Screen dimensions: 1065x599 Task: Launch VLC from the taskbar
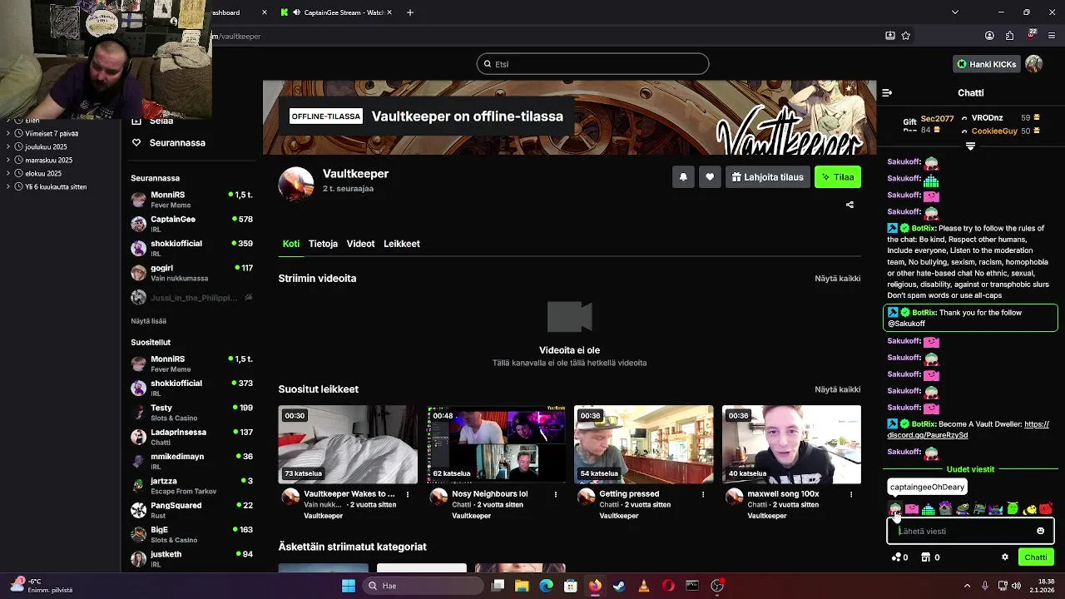[x=643, y=586]
